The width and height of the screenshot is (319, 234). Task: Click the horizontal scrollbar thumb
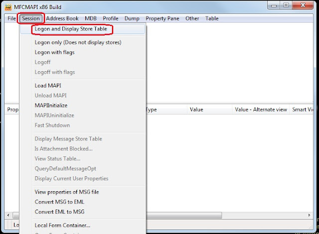click(184, 215)
